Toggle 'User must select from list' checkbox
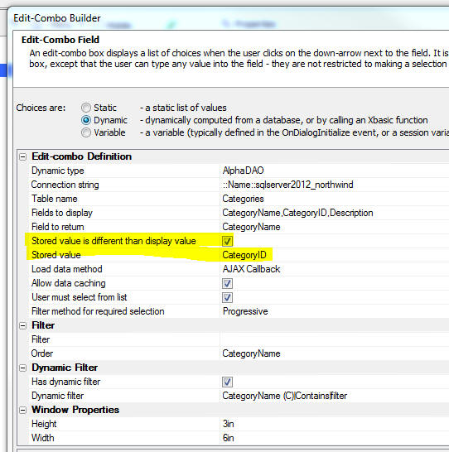Image resolution: width=449 pixels, height=452 pixels. [227, 297]
